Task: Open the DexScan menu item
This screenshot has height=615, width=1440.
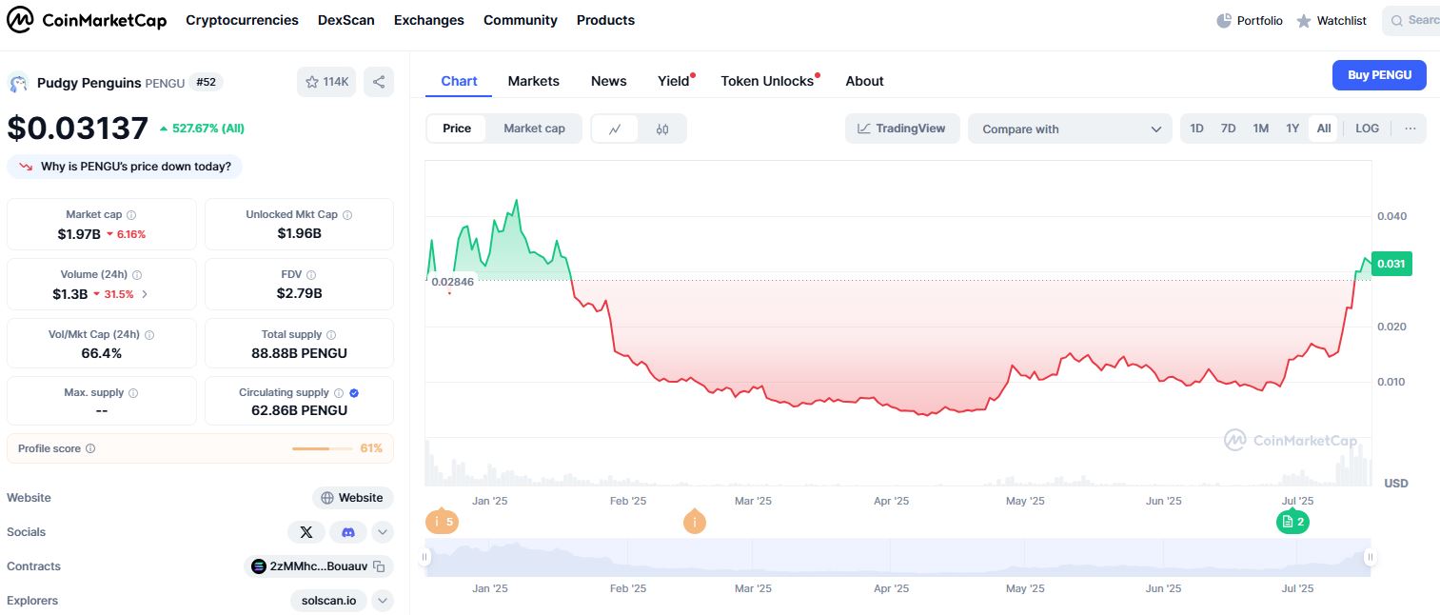Action: pos(346,20)
